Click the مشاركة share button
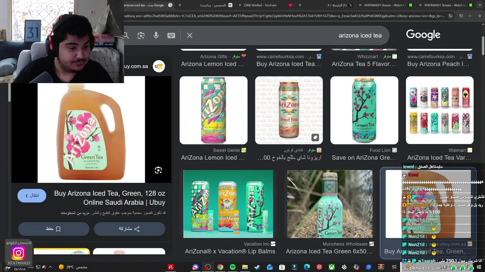 [129, 229]
